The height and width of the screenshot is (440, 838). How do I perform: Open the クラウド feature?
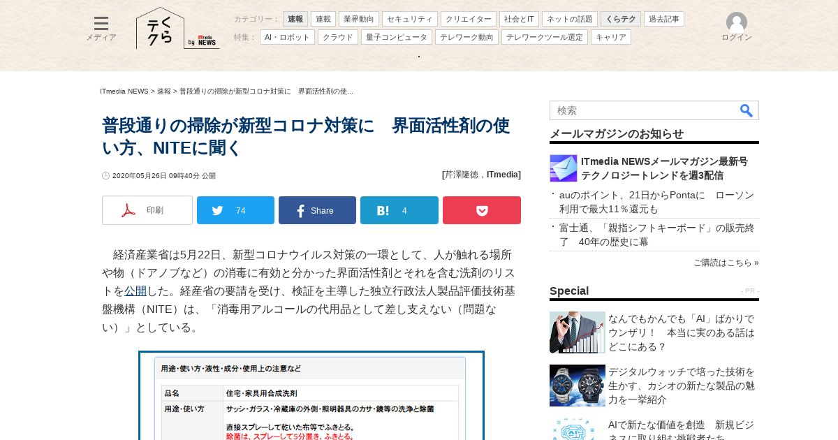pos(338,37)
